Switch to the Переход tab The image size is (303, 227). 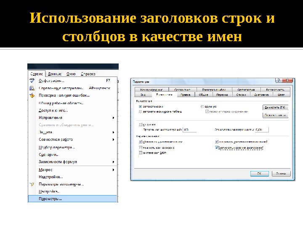tap(222, 95)
